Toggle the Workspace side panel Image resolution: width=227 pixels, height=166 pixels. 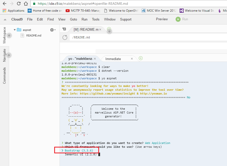[4, 35]
